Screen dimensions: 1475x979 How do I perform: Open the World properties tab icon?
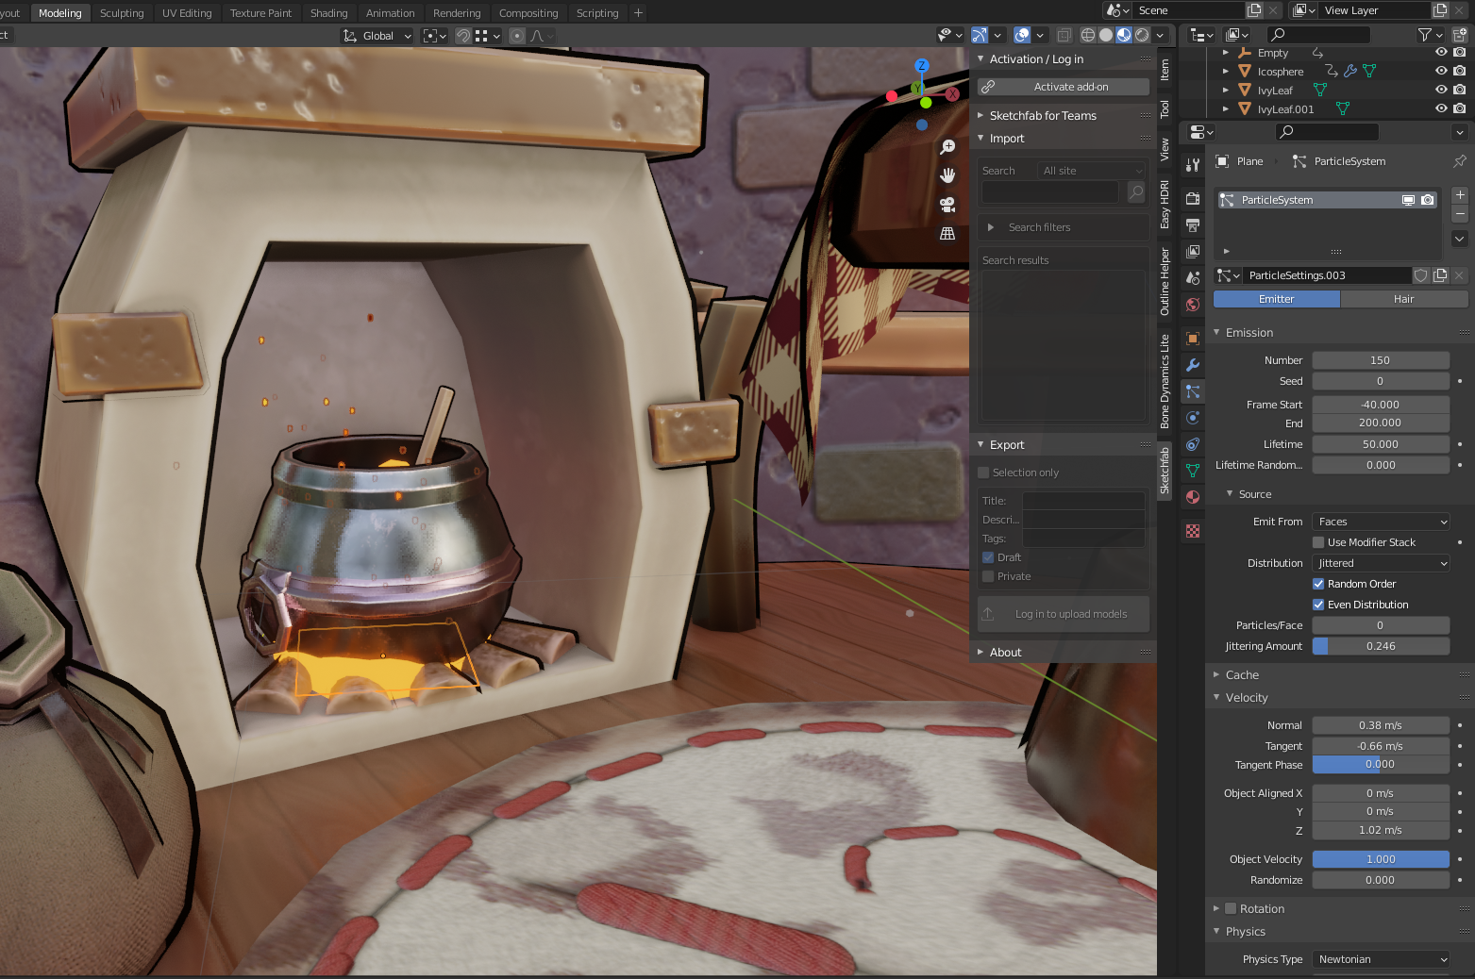pos(1193,305)
